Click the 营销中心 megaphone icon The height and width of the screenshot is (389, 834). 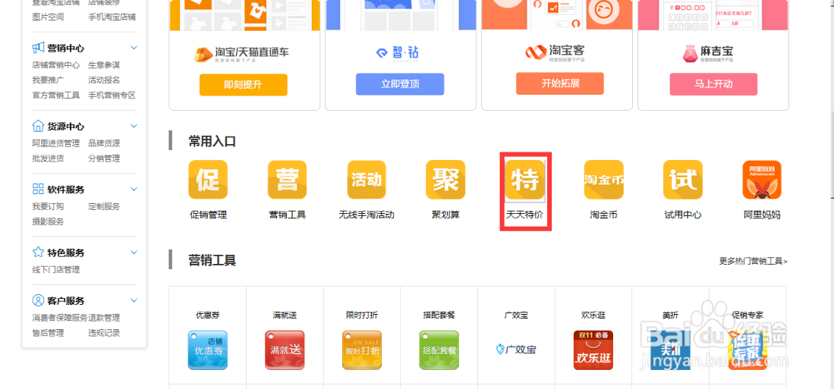click(x=38, y=47)
